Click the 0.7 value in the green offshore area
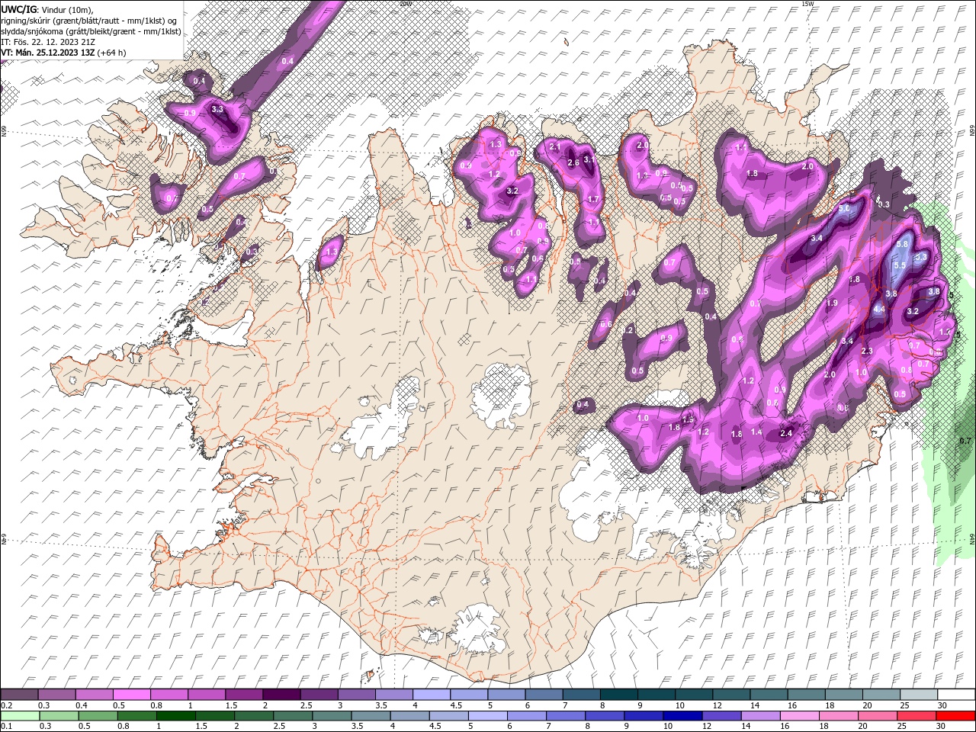Viewport: 976px width, 732px height. 965,441
